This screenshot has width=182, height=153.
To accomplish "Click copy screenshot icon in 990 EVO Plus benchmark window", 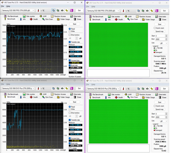I will [x=58, y=88].
